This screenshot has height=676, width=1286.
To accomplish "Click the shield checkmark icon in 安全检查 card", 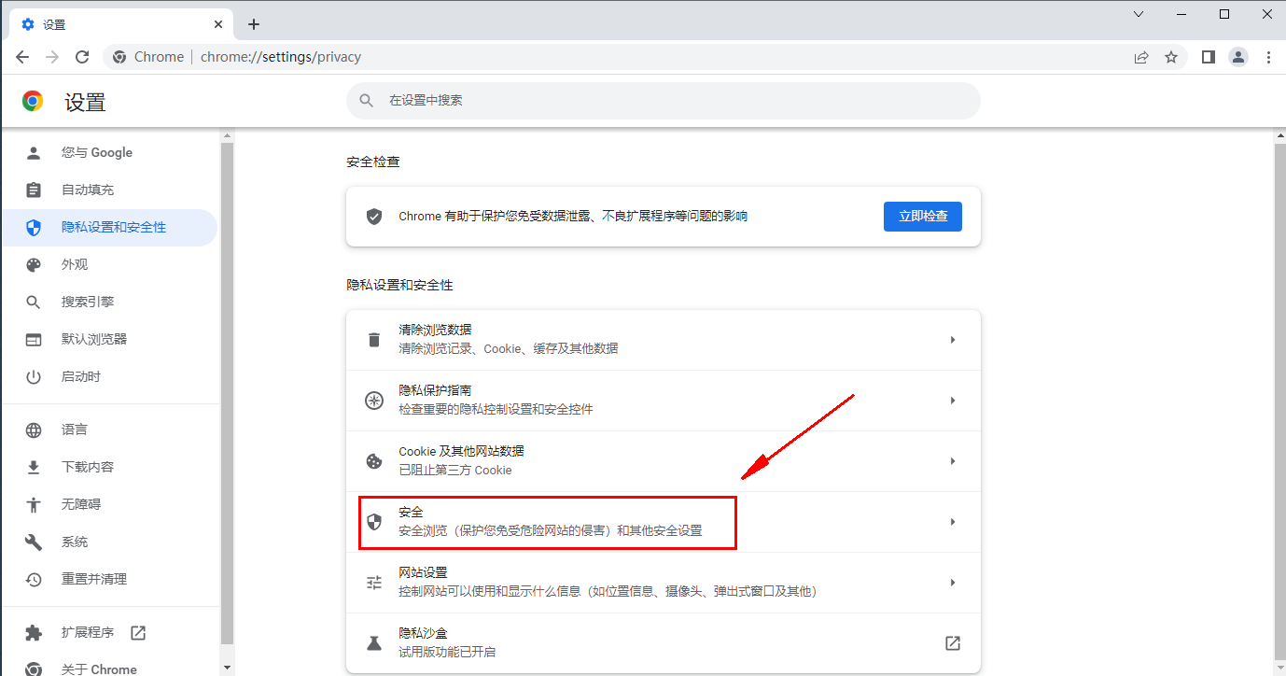I will click(x=374, y=217).
